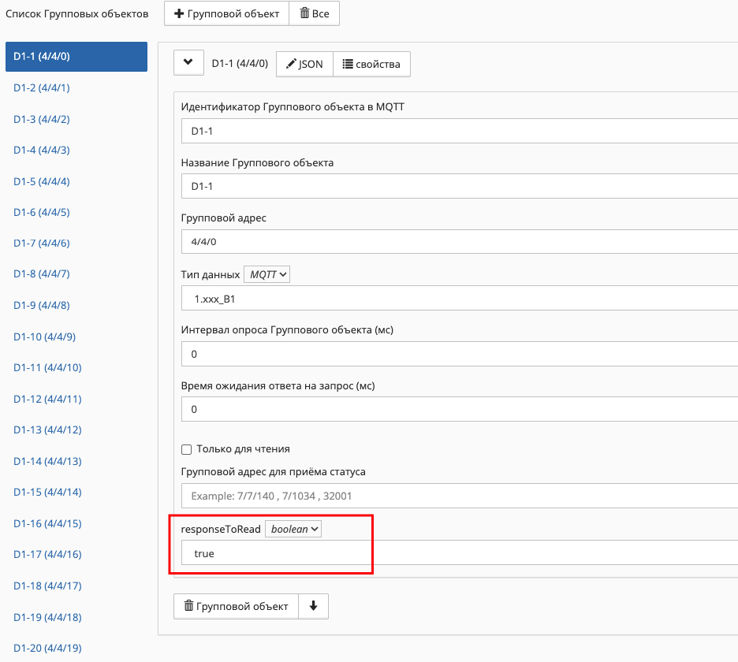The width and height of the screenshot is (738, 662).
Task: Click the responseToRead value field
Action: click(457, 553)
